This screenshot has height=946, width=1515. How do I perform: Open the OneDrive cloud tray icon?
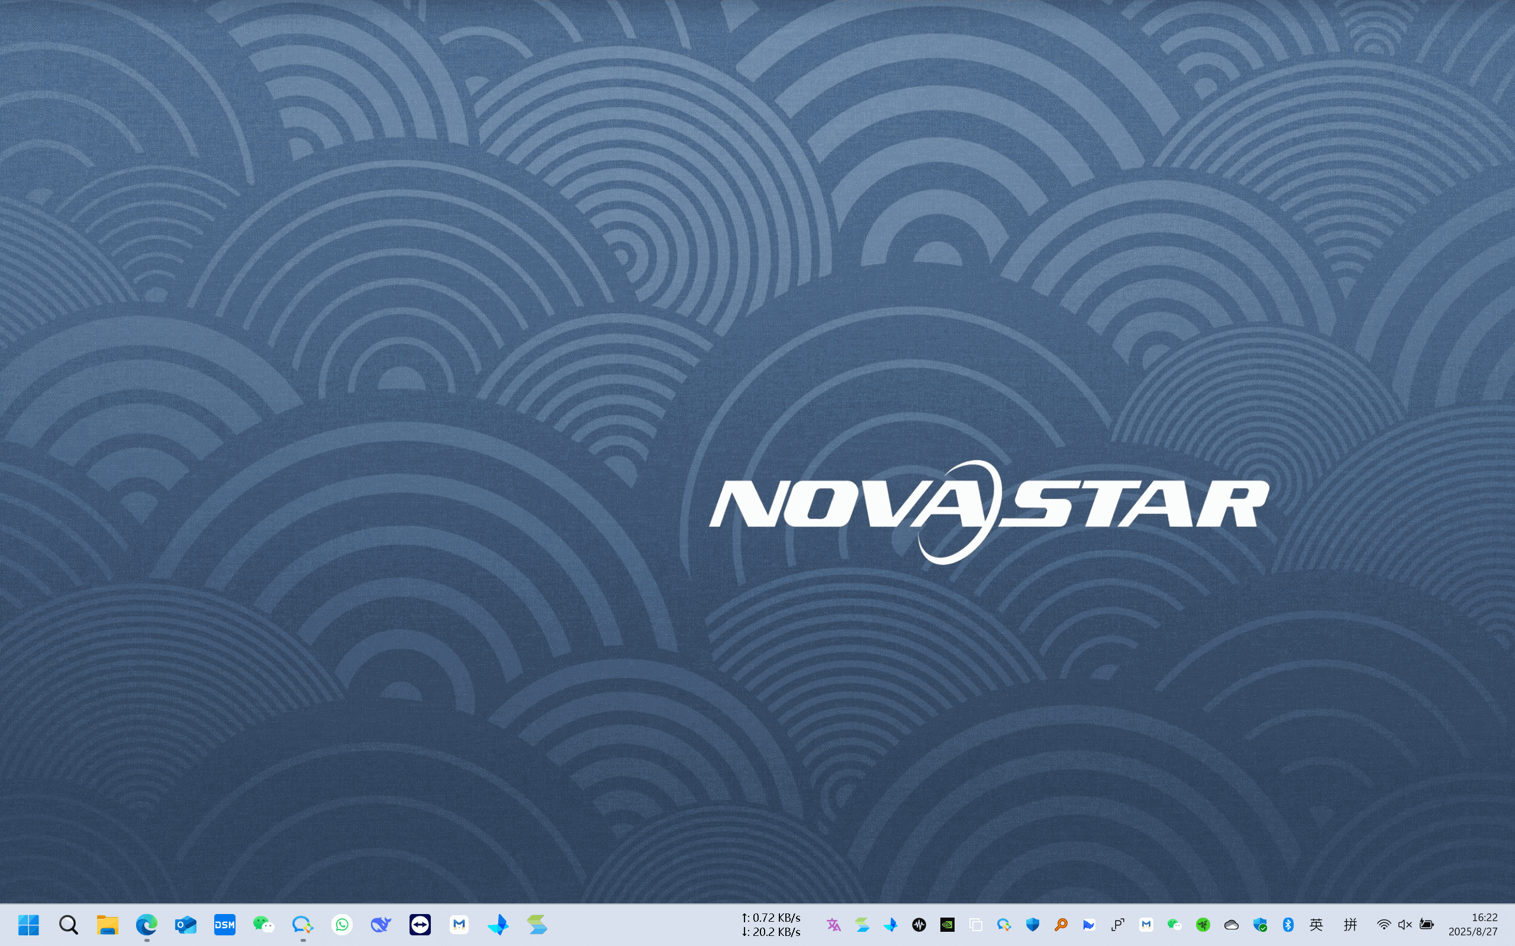1231,925
